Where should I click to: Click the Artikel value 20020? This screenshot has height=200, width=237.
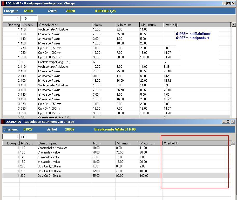[70, 11]
